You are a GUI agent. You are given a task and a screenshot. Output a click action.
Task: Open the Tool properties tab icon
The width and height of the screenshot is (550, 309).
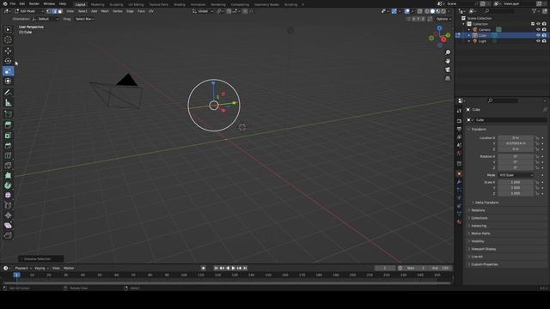[x=459, y=111]
